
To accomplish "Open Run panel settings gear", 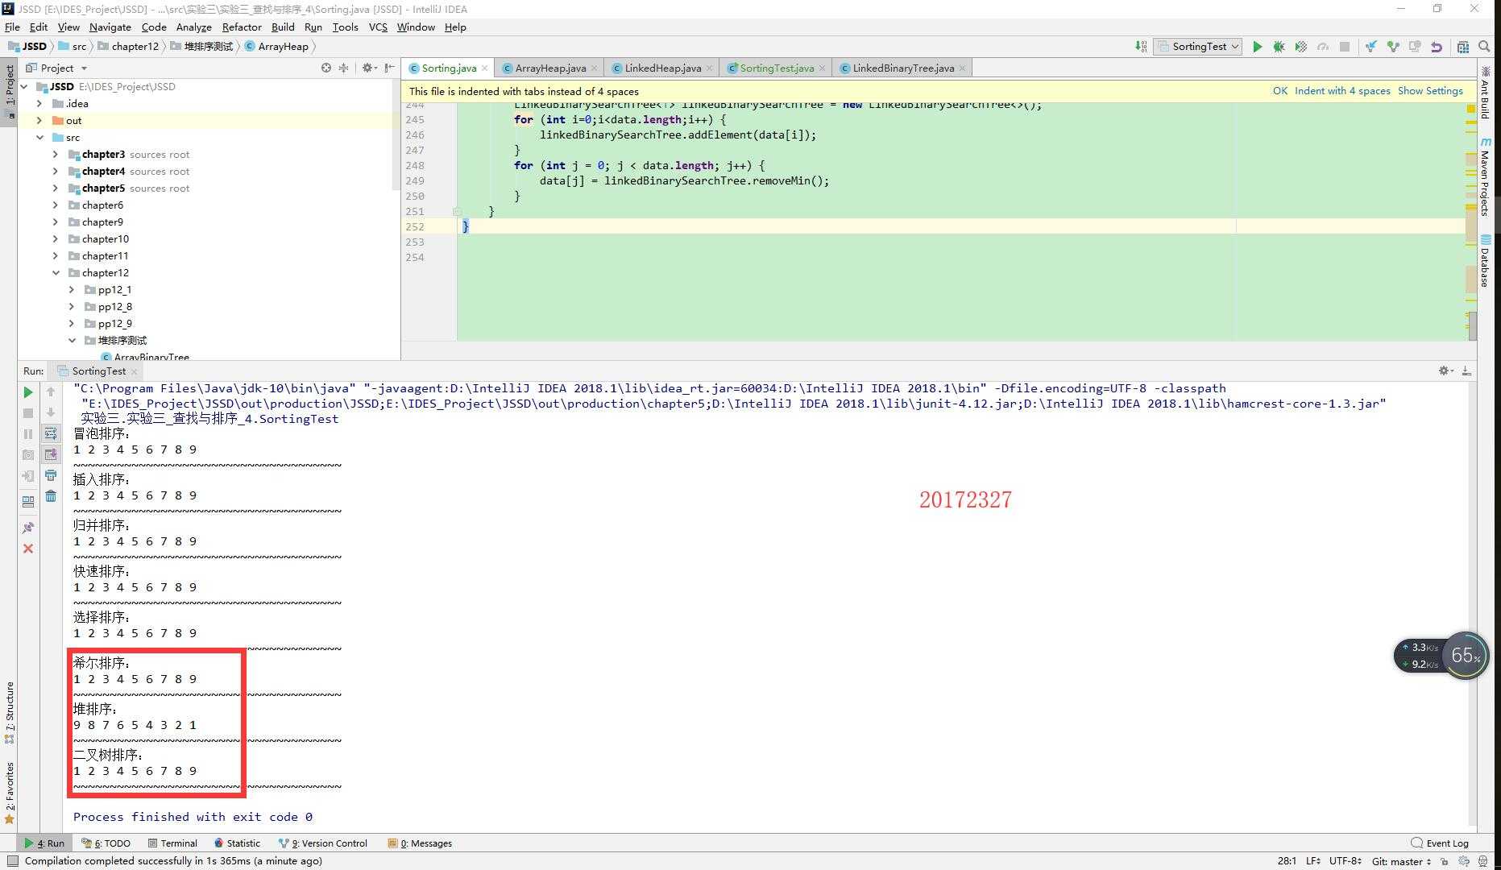I will (x=1445, y=371).
